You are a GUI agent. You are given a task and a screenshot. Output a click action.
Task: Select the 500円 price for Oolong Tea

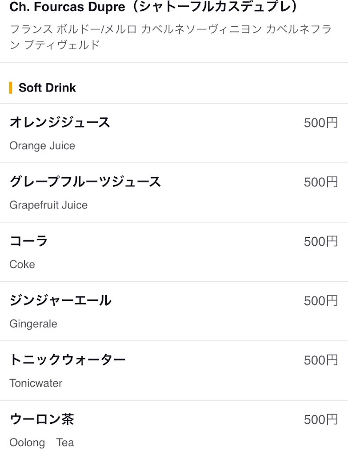pos(321,419)
